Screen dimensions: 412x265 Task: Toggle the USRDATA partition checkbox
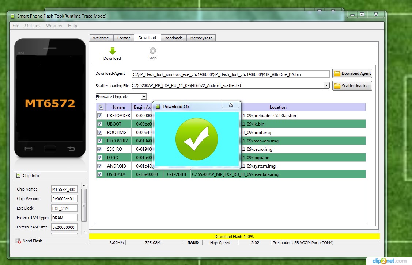99,174
